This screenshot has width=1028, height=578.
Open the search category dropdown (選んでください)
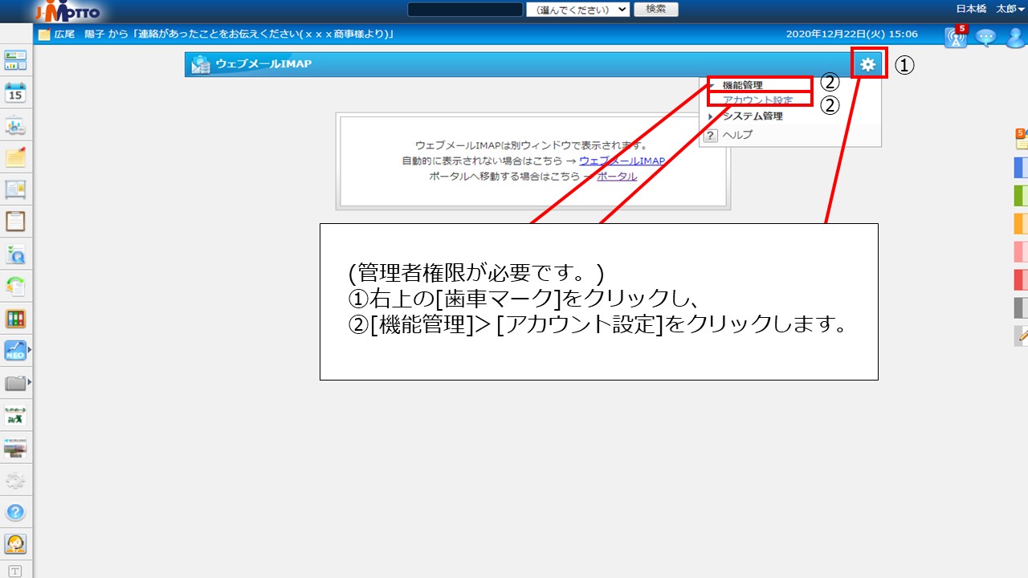tap(577, 10)
